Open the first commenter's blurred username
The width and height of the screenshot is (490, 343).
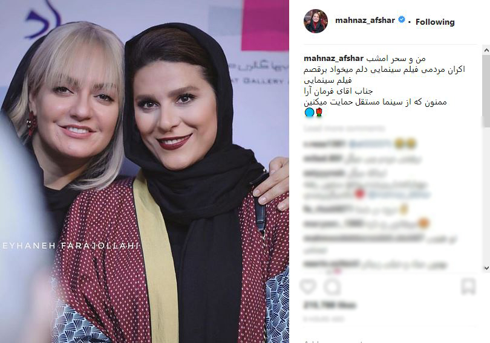click(325, 144)
